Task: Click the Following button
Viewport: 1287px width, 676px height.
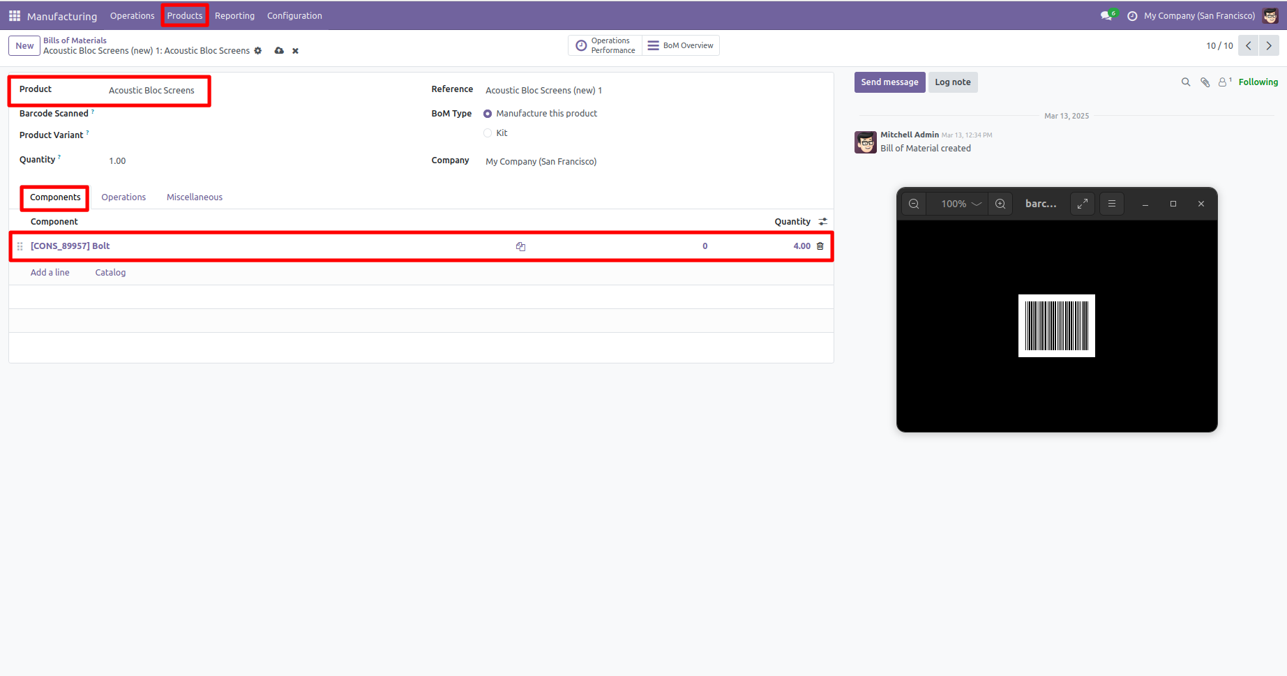Action: [1258, 82]
